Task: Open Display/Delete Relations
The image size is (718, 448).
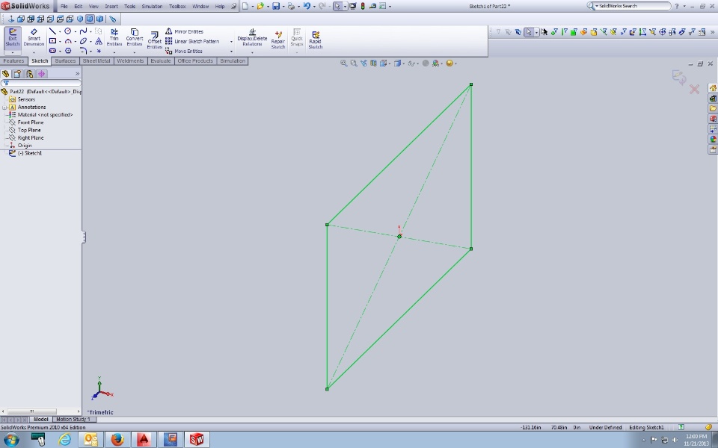Action: [252, 37]
